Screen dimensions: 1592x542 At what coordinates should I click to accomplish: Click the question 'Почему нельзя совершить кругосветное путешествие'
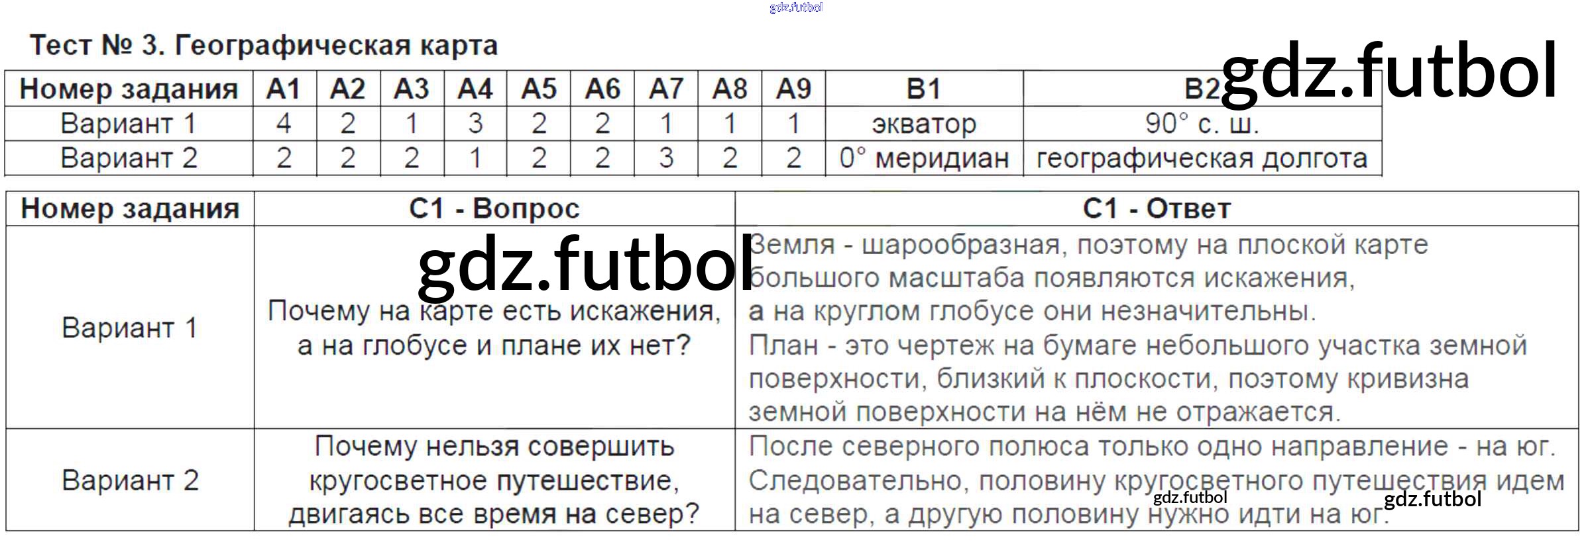click(x=494, y=480)
